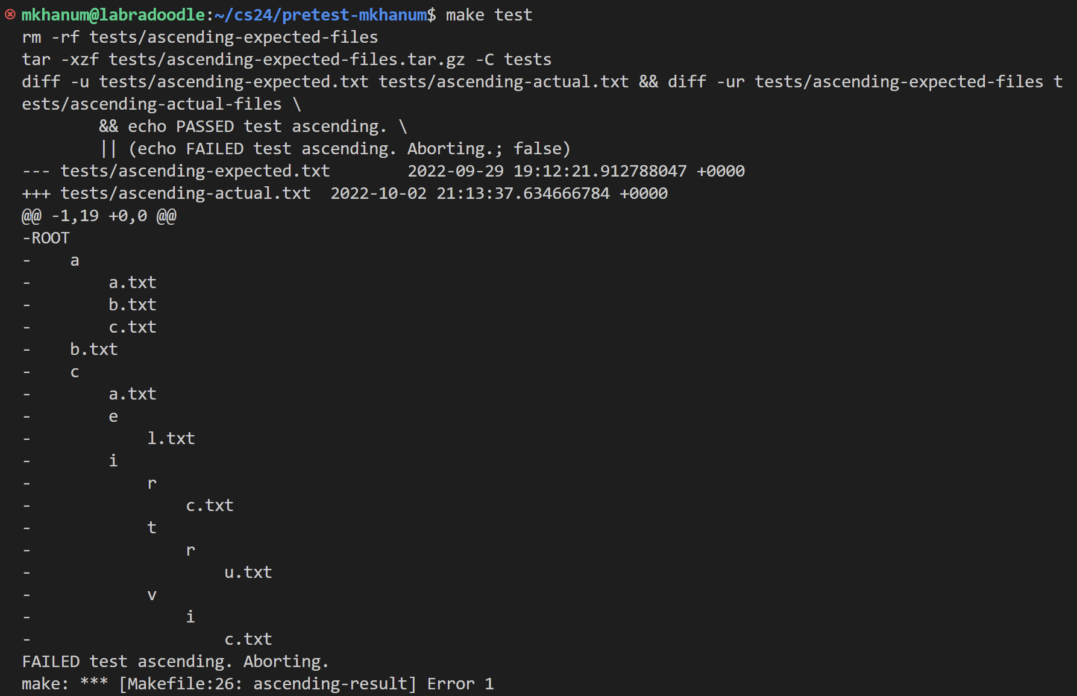Click the "FAILED test ascending. Aborting." result line
The width and height of the screenshot is (1077, 696).
coord(175,662)
